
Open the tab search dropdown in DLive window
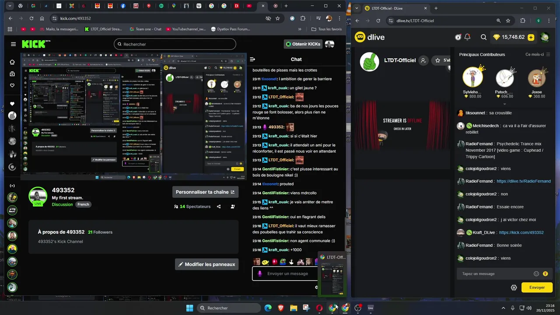point(357,8)
